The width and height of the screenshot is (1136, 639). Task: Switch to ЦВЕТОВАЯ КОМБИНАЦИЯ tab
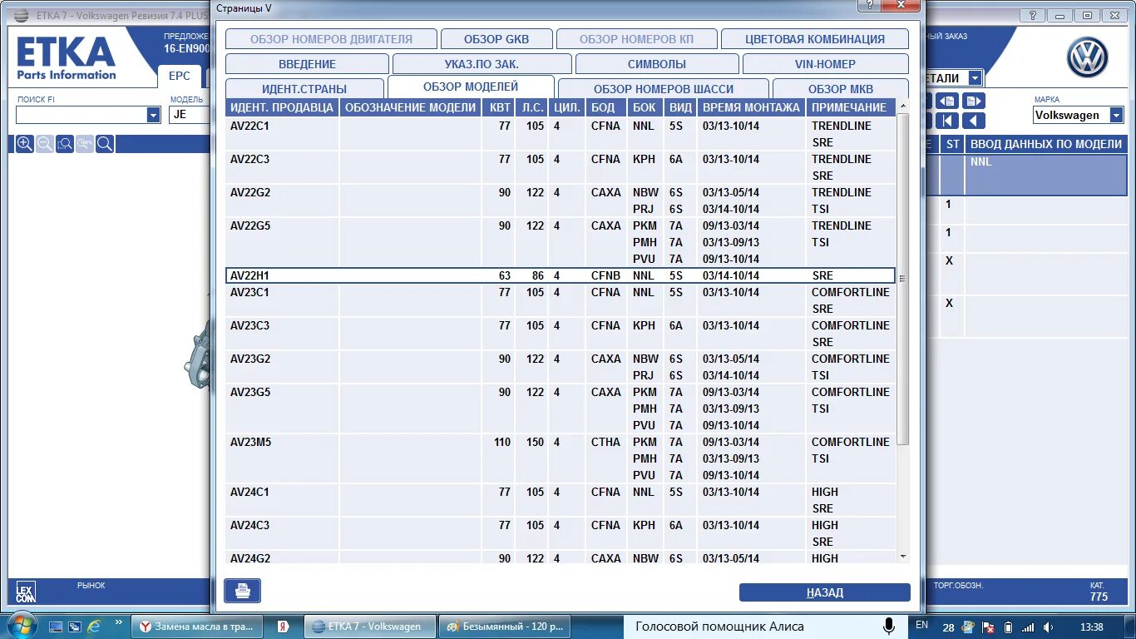[x=815, y=39]
